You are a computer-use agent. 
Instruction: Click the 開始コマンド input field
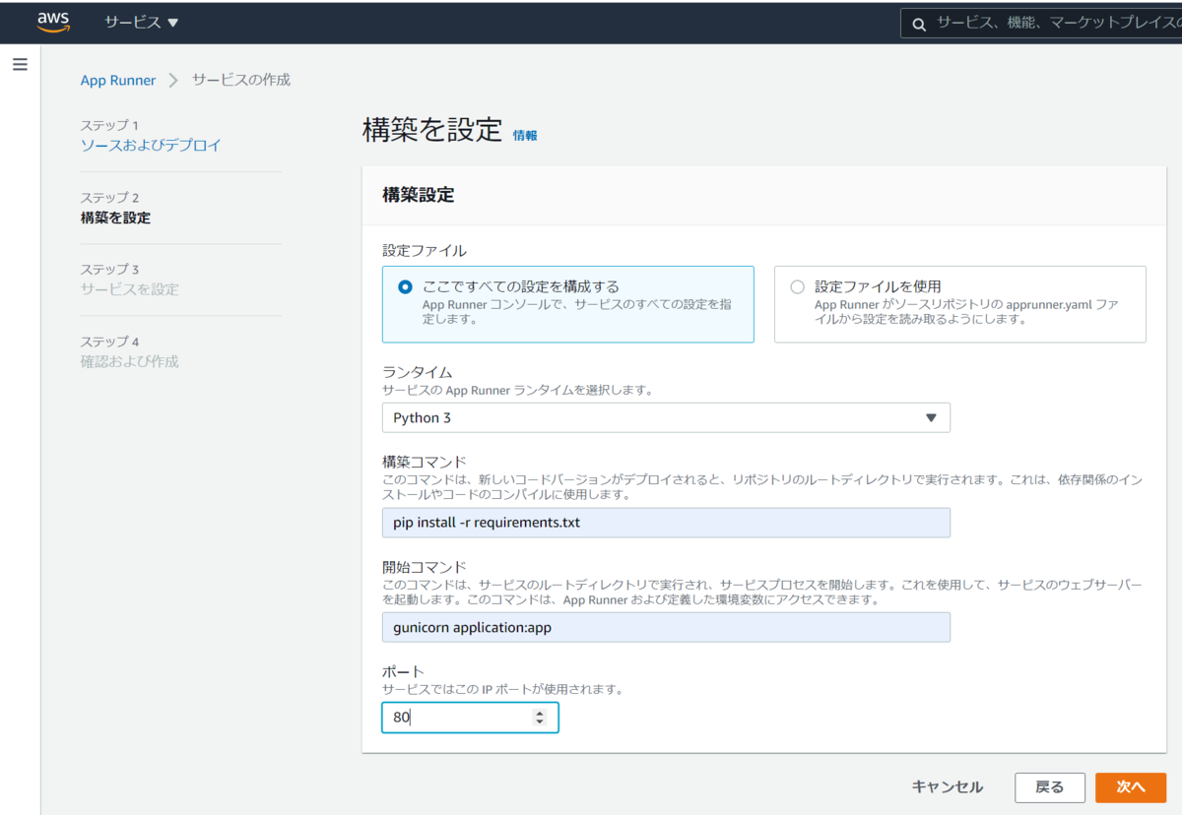[x=666, y=627]
